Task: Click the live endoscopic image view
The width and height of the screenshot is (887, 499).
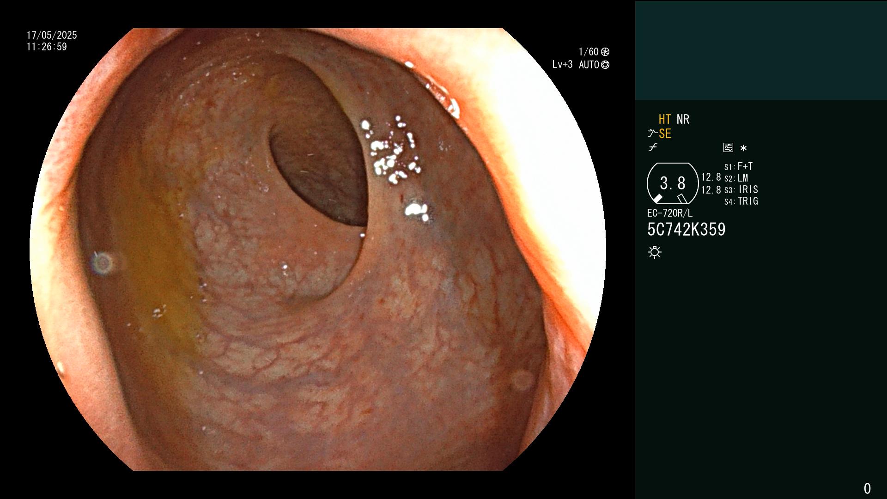Action: tap(318, 249)
